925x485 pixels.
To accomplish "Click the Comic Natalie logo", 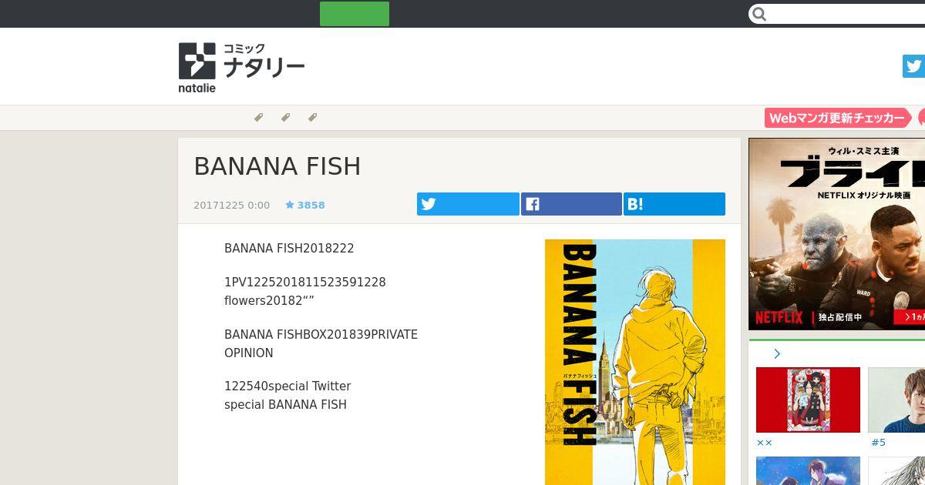I will point(241,68).
